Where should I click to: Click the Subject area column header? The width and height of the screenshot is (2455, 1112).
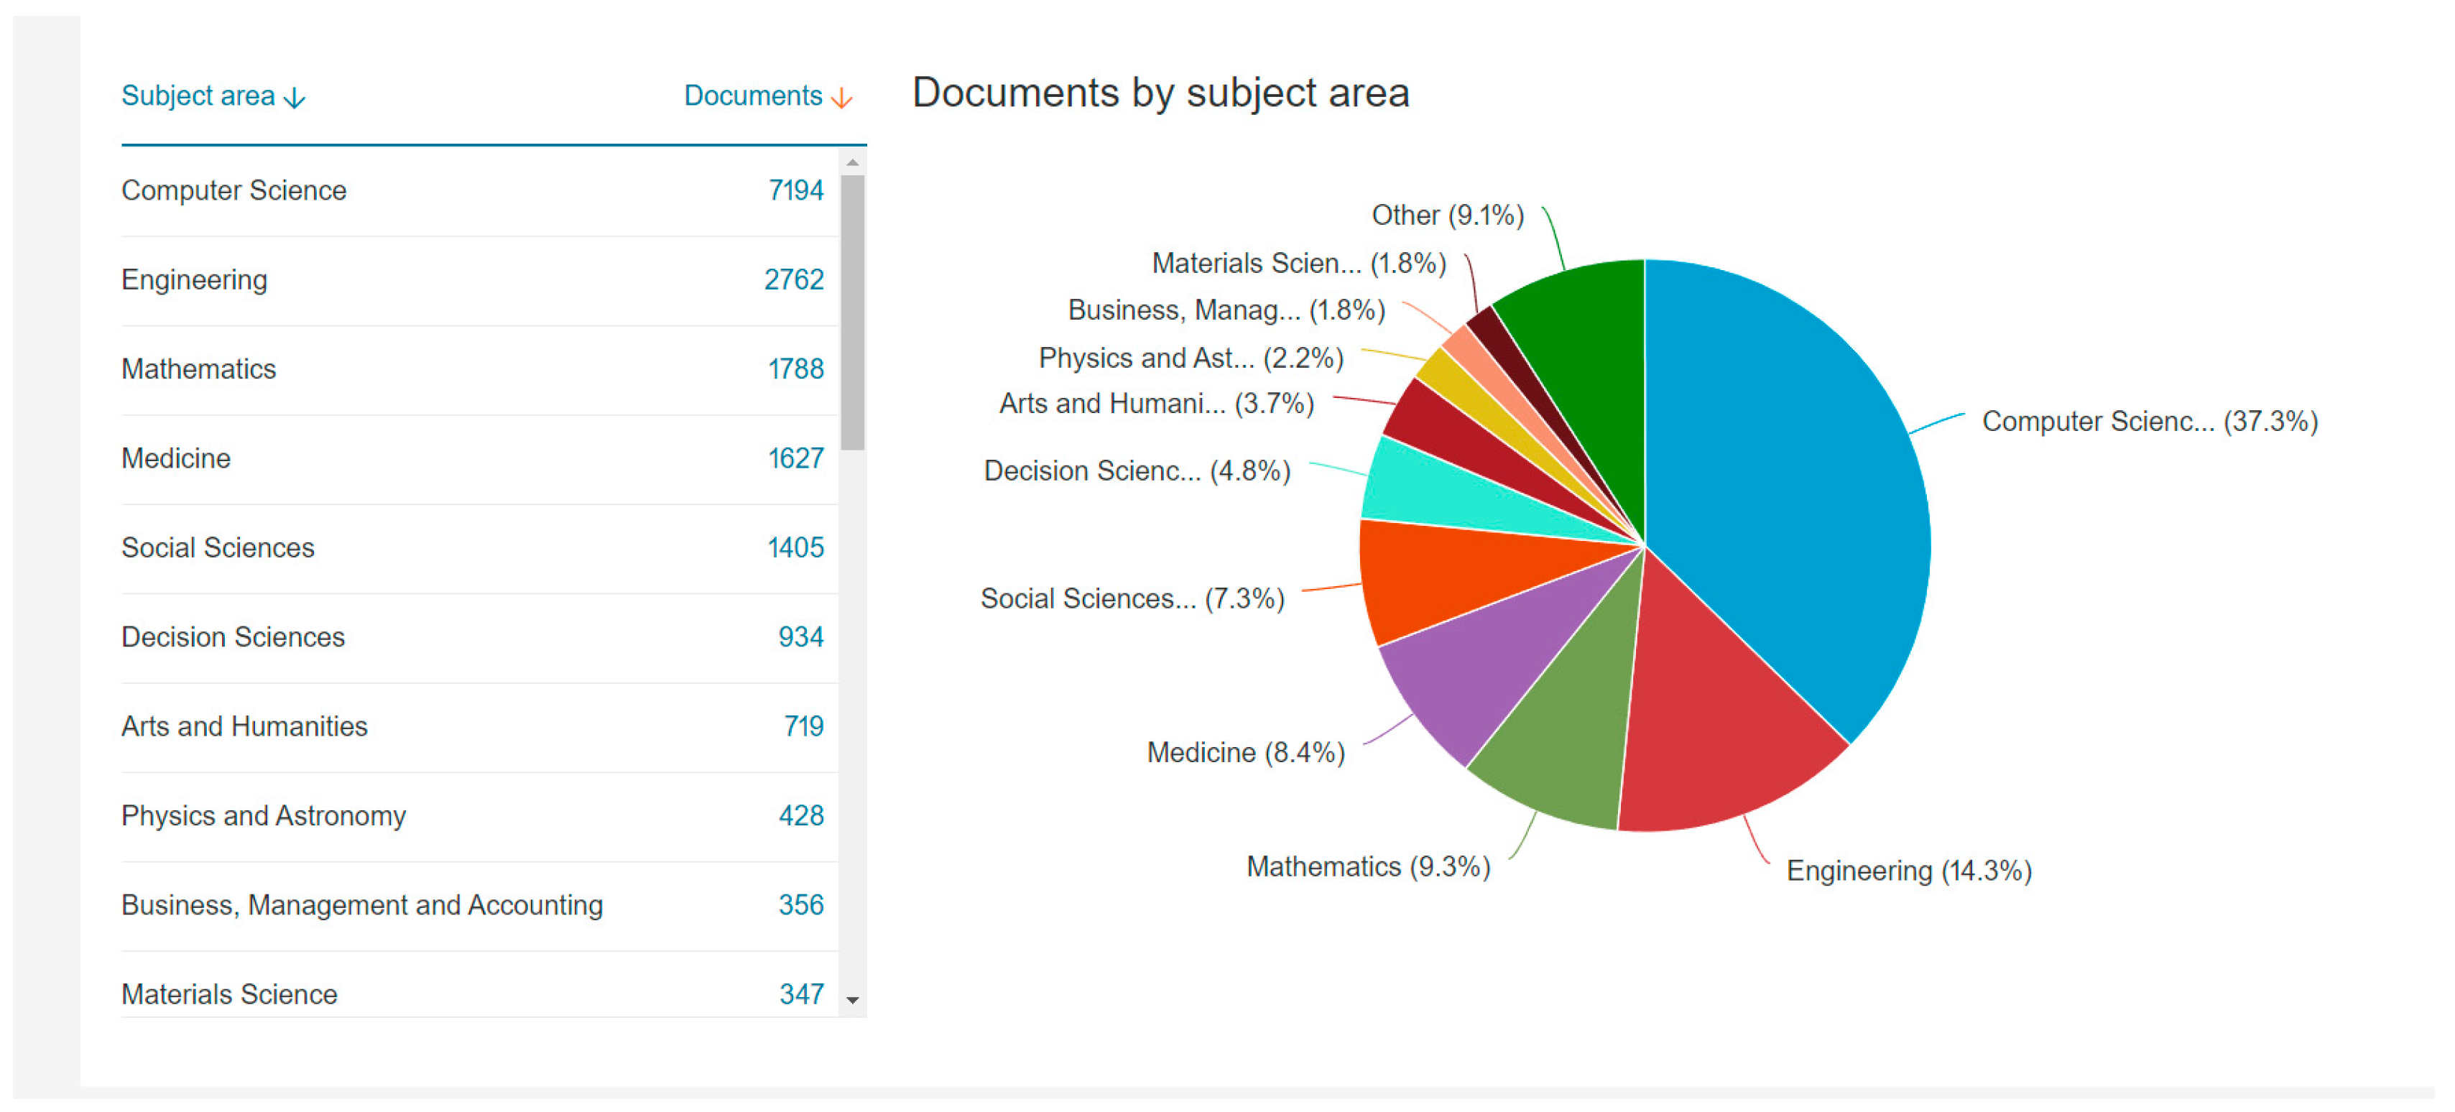point(198,96)
